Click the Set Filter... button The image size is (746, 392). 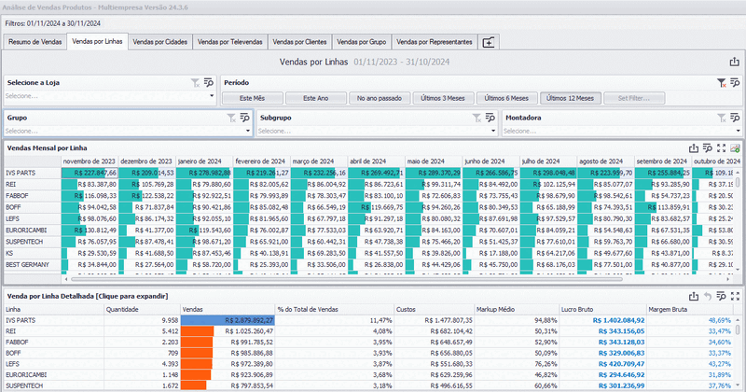[634, 98]
